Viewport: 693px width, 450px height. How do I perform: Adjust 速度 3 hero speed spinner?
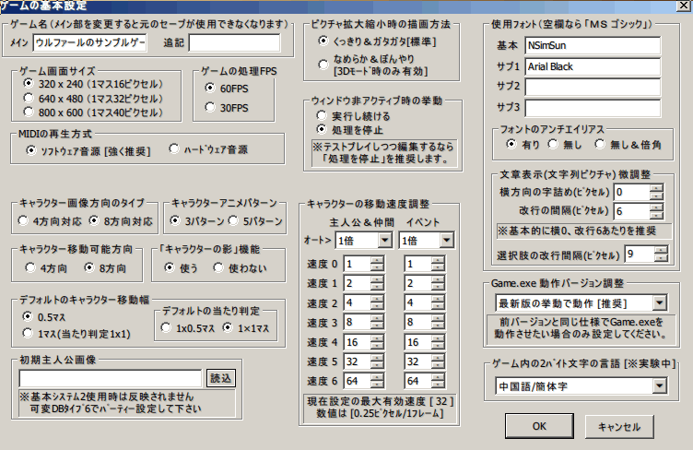tap(377, 322)
